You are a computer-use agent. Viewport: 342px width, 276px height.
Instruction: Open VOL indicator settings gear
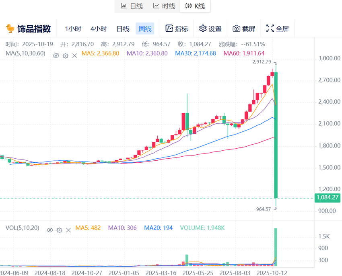(x=59, y=230)
